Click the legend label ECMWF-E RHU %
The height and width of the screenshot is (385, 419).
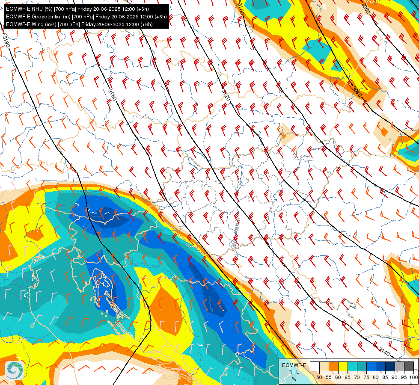point(294,372)
